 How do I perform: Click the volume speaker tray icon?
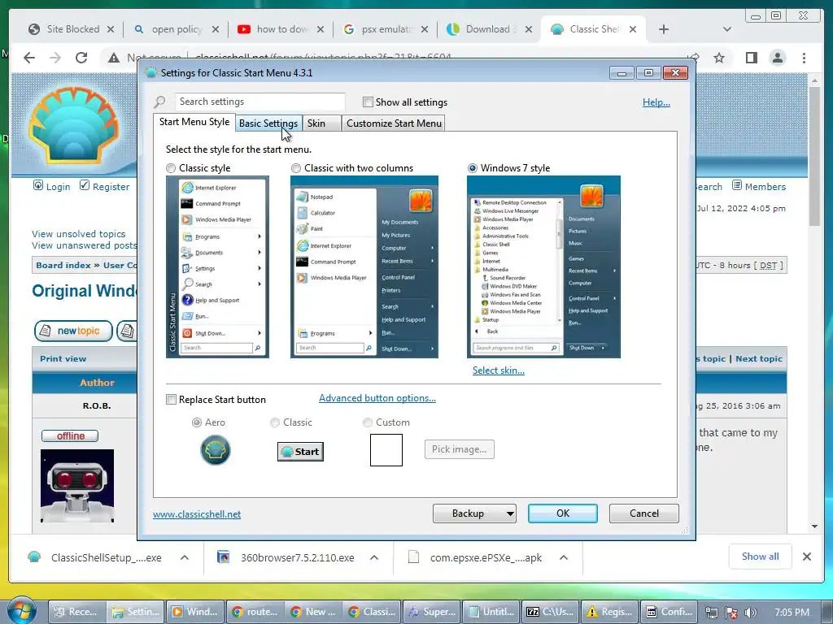pos(750,613)
